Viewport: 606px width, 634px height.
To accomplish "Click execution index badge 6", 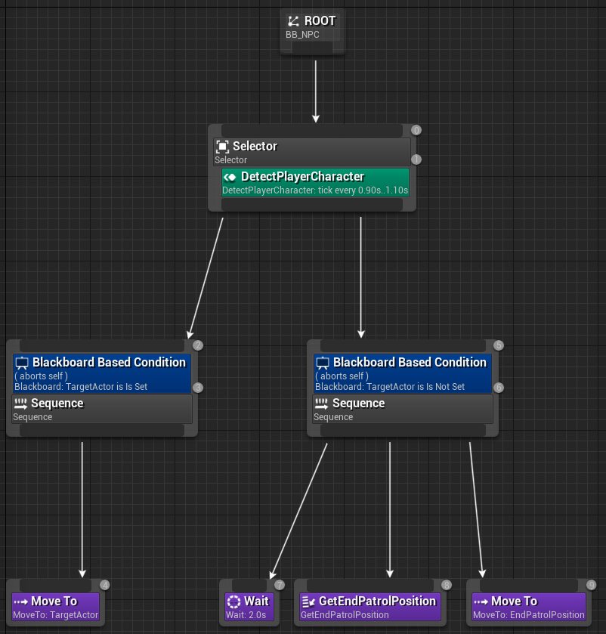I will (499, 388).
